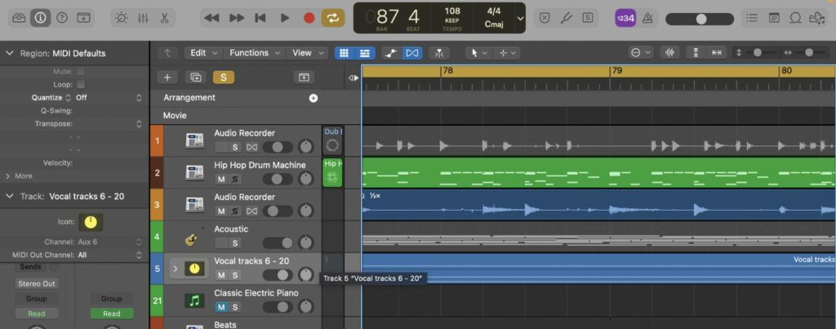836x329 pixels.
Task: Open the Note Pad icon
Action: 774,18
